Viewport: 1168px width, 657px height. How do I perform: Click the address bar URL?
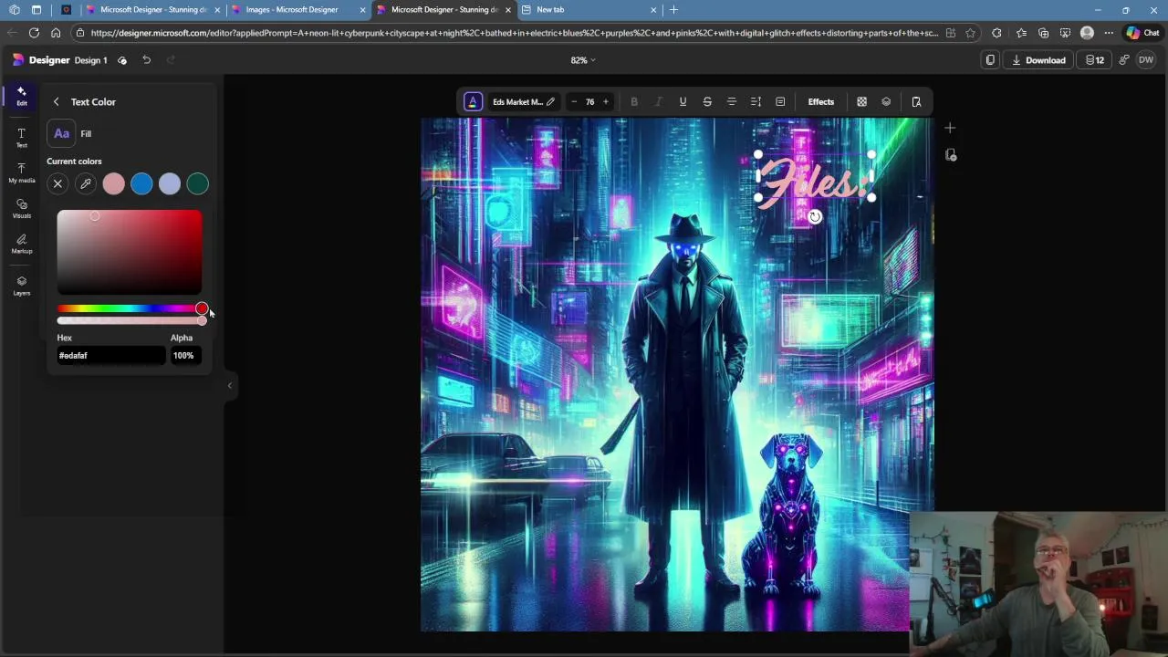coord(514,33)
